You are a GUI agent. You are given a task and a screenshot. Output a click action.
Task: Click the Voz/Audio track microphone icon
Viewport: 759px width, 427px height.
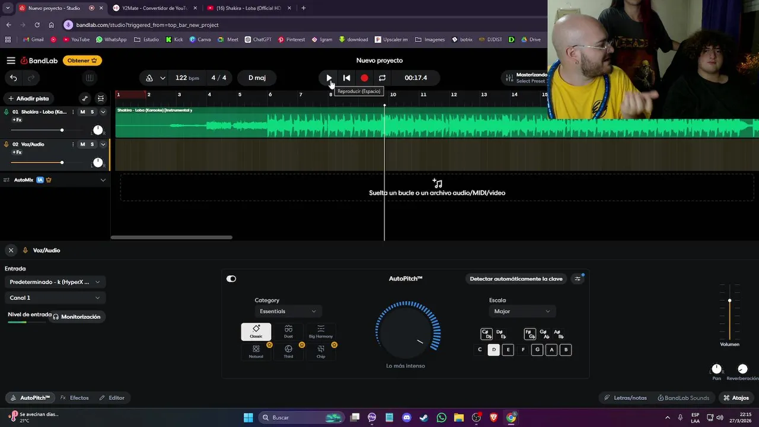pyautogui.click(x=7, y=144)
